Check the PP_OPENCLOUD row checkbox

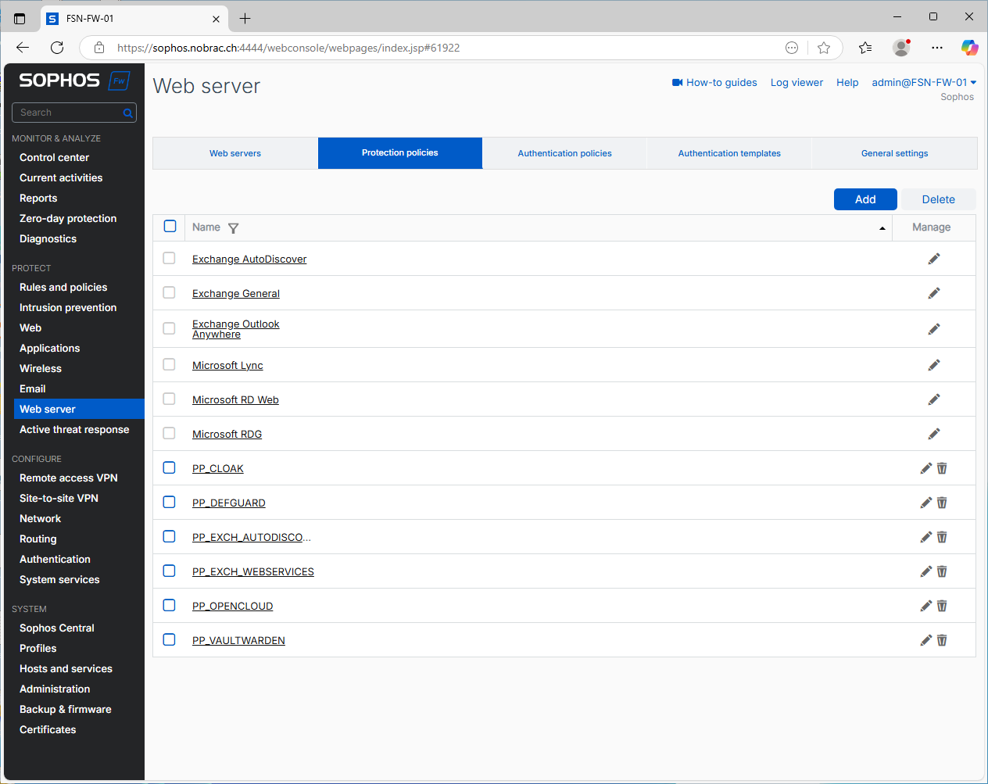tap(169, 605)
